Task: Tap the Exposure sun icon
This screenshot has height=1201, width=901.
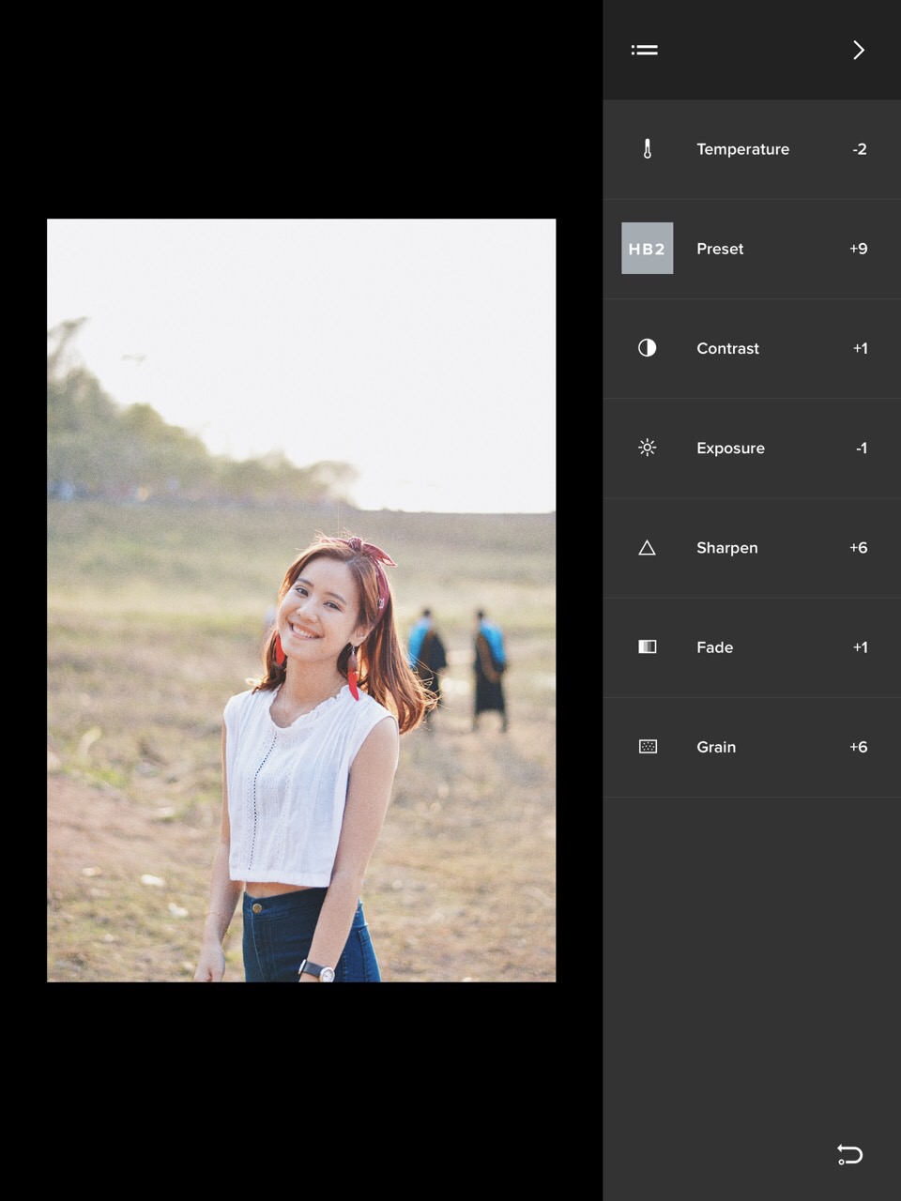Action: coord(647,448)
